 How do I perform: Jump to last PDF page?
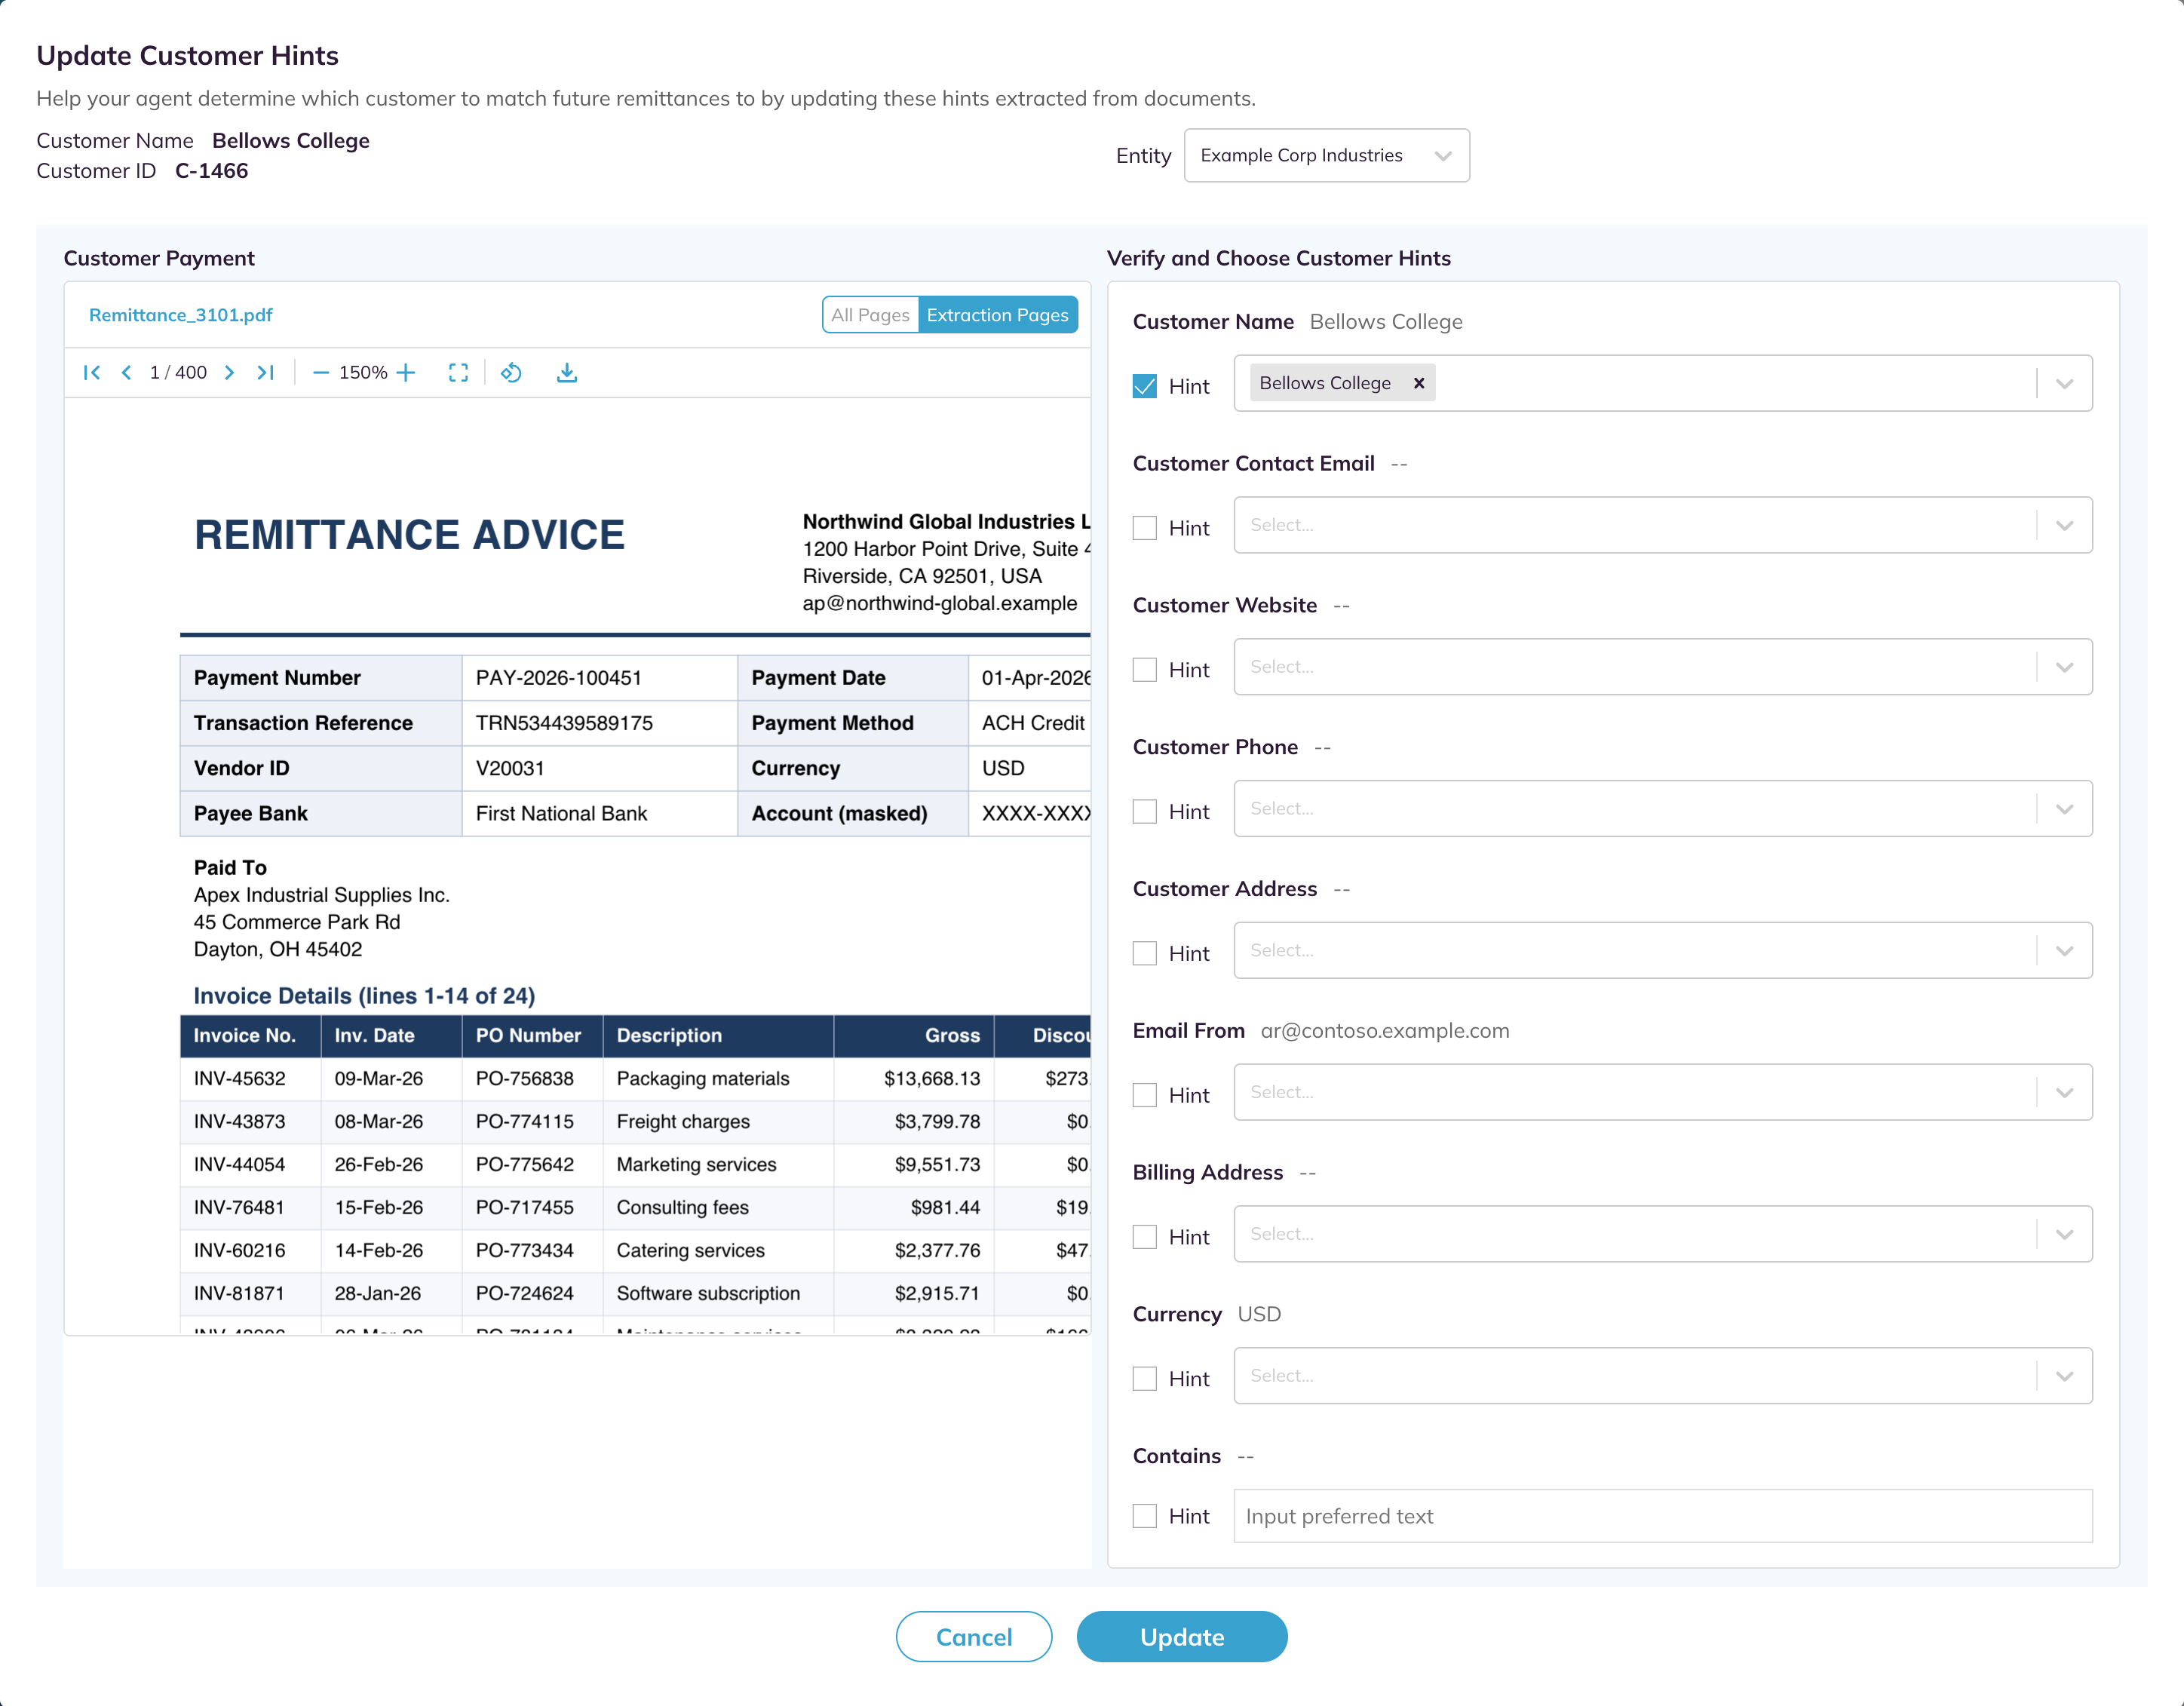point(265,373)
